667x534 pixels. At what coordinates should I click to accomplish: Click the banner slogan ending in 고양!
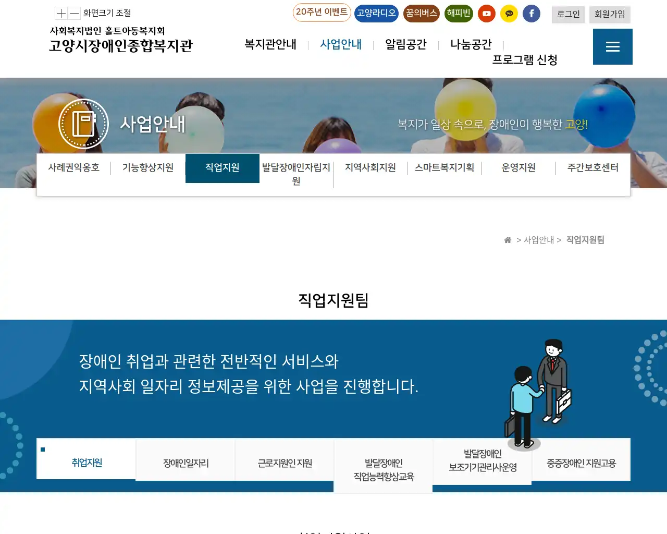tap(493, 125)
